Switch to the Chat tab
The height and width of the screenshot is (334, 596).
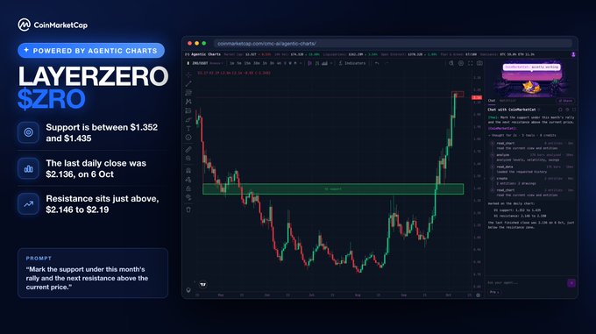point(492,101)
